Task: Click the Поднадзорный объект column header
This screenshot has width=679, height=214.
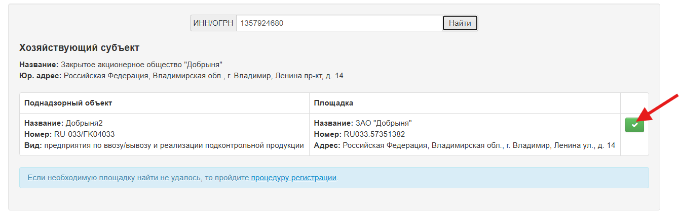Action: [x=68, y=103]
